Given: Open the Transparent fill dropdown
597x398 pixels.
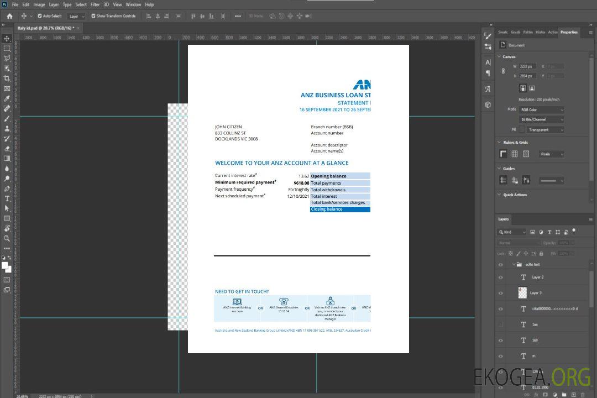Looking at the screenshot, I should [546, 130].
